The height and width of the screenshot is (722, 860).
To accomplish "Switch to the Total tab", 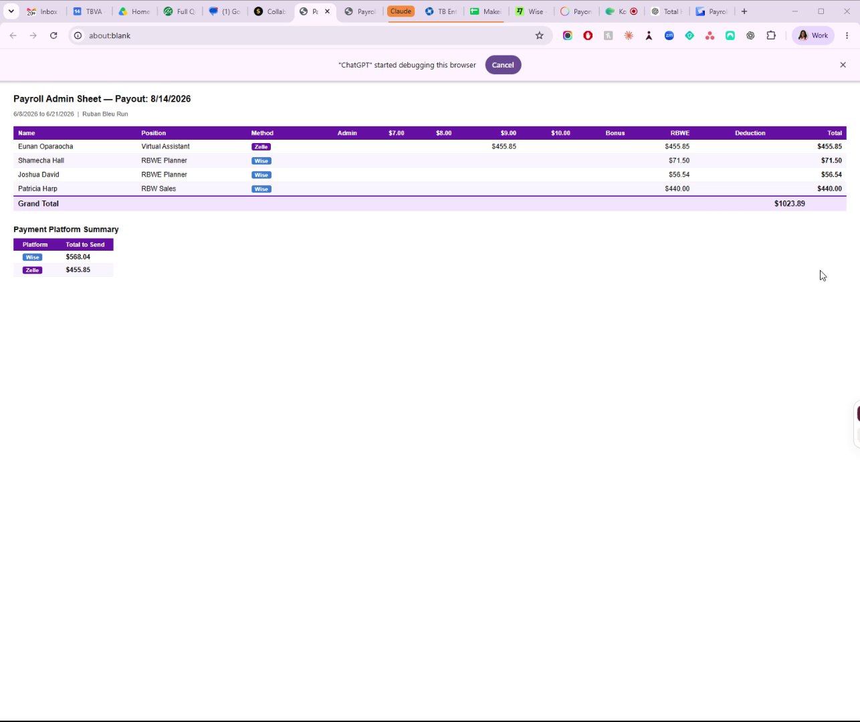I will pyautogui.click(x=665, y=11).
